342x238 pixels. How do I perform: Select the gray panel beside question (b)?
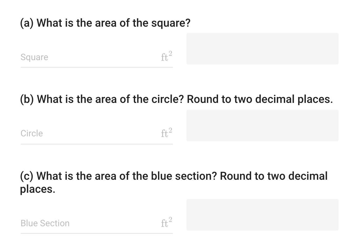click(x=263, y=126)
